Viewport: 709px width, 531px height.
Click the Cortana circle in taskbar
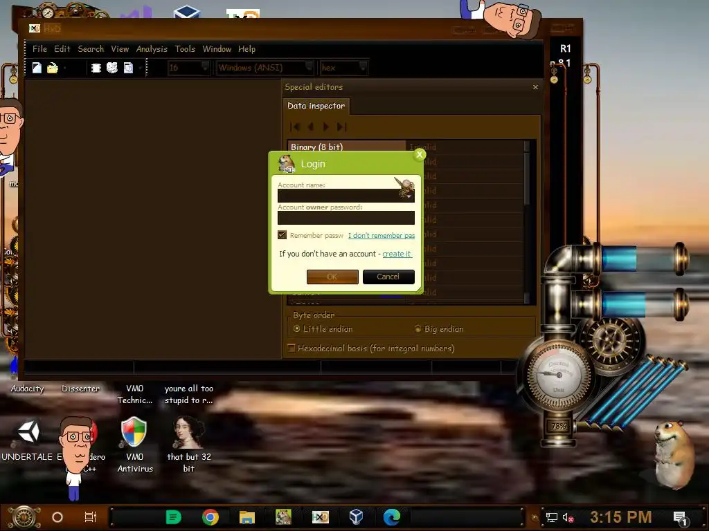coord(57,517)
